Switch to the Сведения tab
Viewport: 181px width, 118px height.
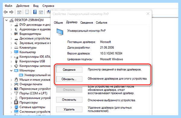[x=87, y=23]
